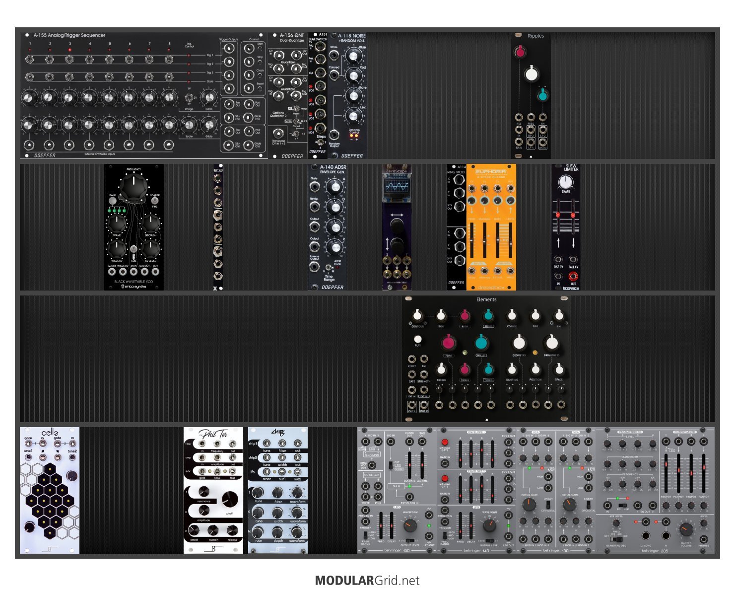735x591 pixels.
Task: Click the Bitcrush knob on Black Wavetable VCO
Action: 151,224
